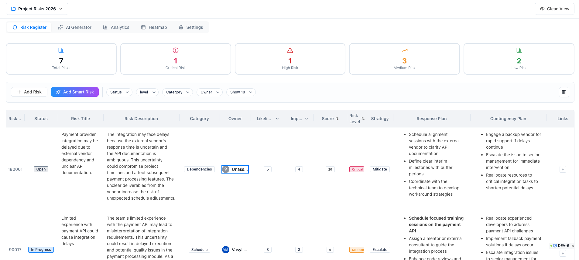Open the column layout icon button
The height and width of the screenshot is (260, 579).
coord(564,92)
